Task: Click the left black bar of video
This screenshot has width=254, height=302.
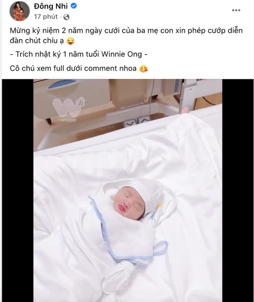Action: [x=18, y=191]
